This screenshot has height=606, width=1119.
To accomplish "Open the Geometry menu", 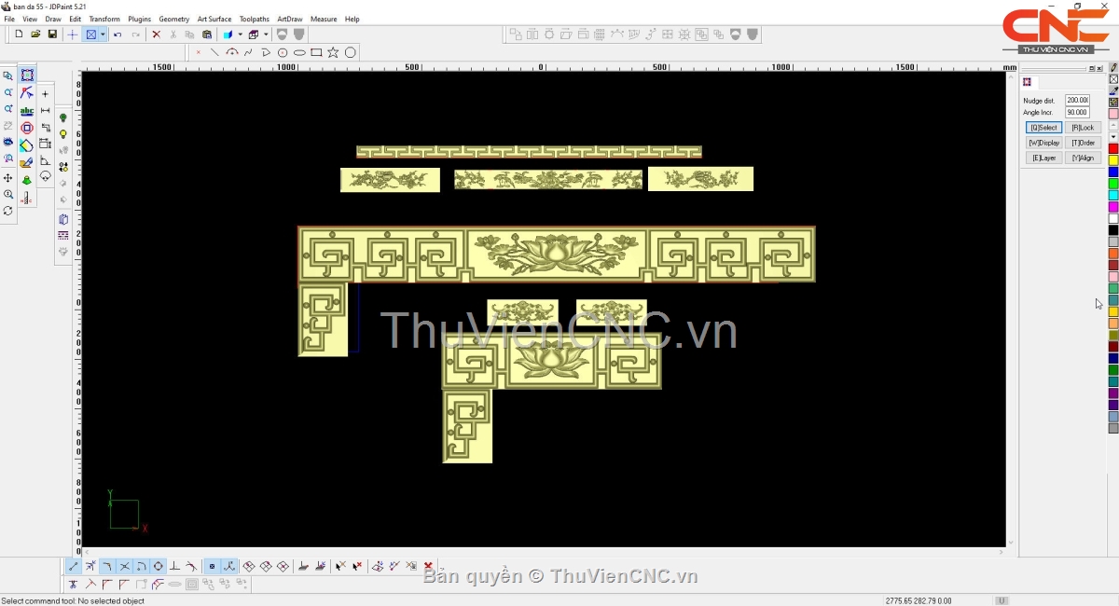I will click(x=174, y=19).
